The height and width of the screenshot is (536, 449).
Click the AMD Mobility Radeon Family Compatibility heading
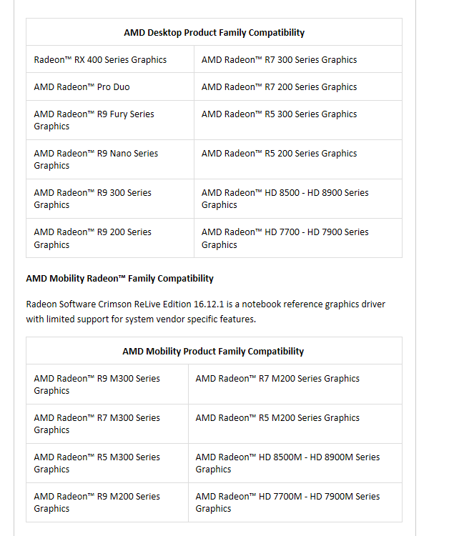(119, 279)
